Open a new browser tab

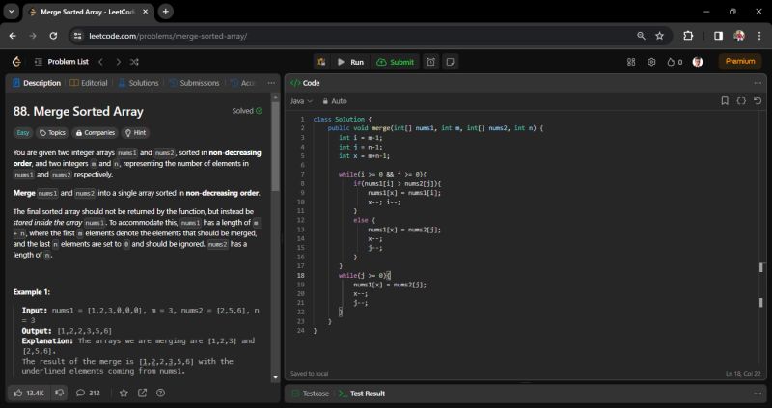coord(166,12)
